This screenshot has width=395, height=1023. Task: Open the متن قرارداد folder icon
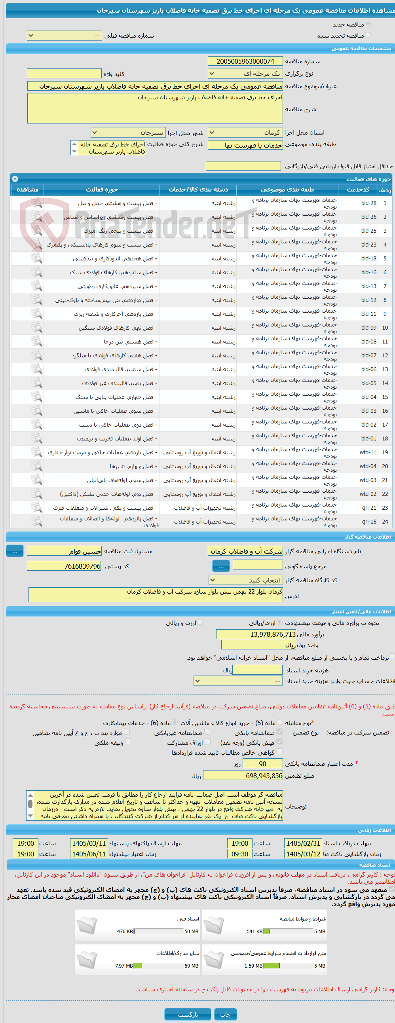pyautogui.click(x=214, y=960)
